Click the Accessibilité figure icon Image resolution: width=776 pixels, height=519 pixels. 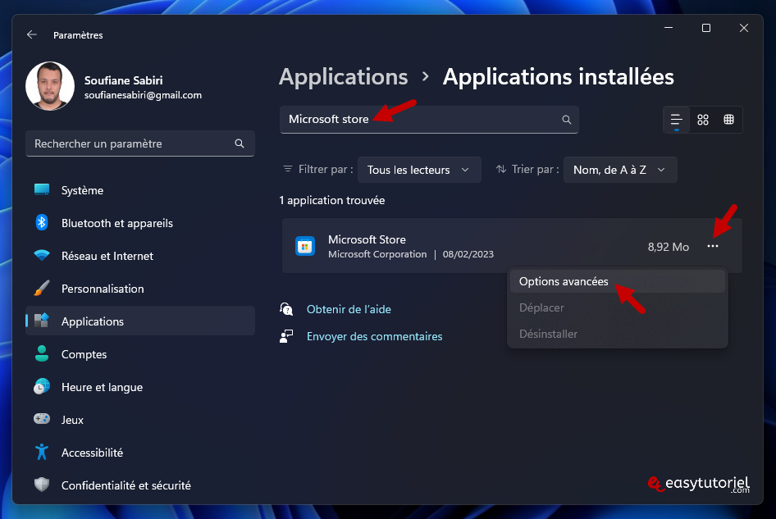coord(42,452)
